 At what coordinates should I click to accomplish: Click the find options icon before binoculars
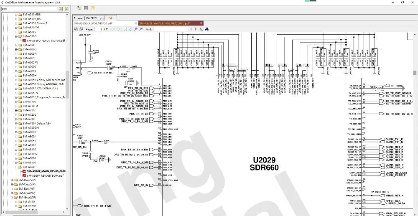pyautogui.click(x=201, y=29)
